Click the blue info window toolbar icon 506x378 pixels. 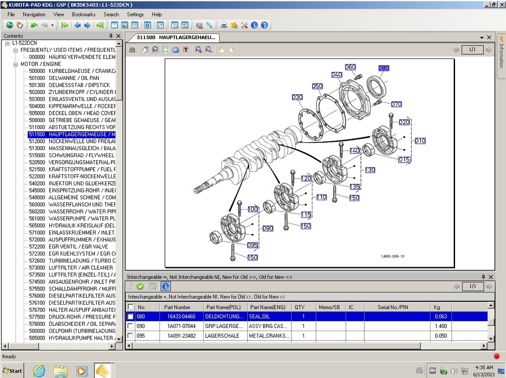[x=147, y=25]
